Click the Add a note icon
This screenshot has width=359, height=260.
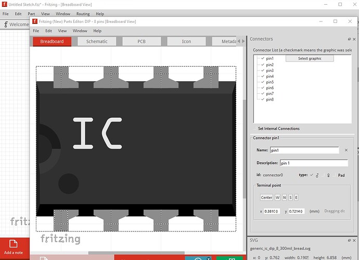[14, 244]
